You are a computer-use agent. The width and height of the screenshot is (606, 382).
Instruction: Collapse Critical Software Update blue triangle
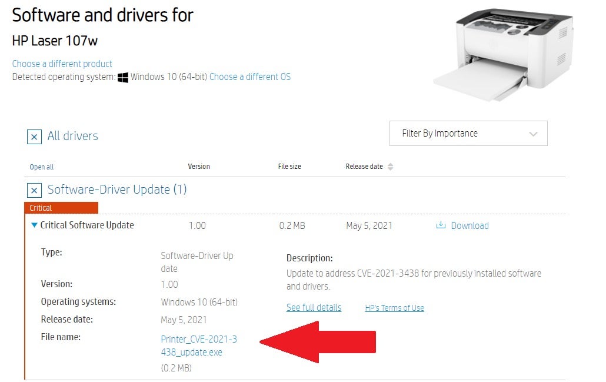(34, 225)
